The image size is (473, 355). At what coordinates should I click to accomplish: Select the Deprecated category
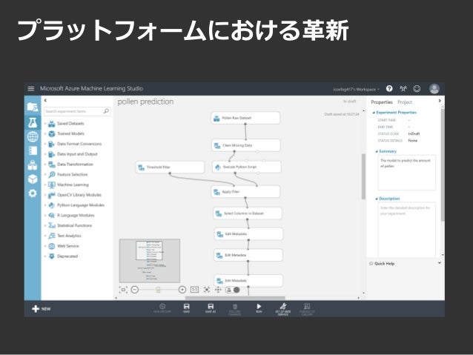pyautogui.click(x=67, y=256)
